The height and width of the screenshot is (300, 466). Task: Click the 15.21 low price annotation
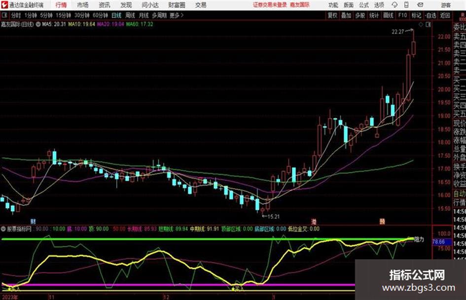coord(273,217)
